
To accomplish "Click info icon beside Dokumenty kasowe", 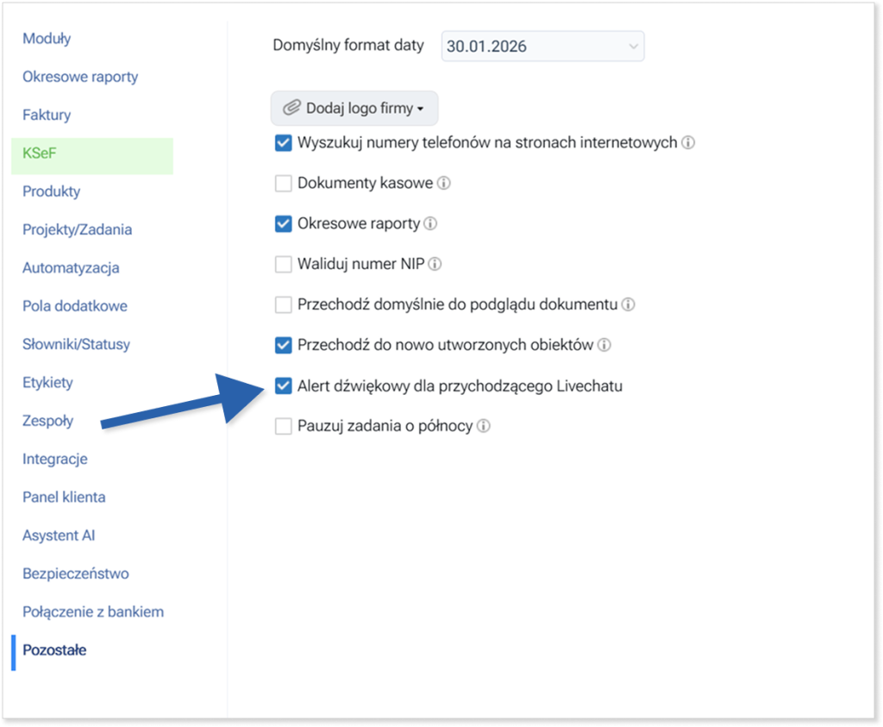I will 444,184.
